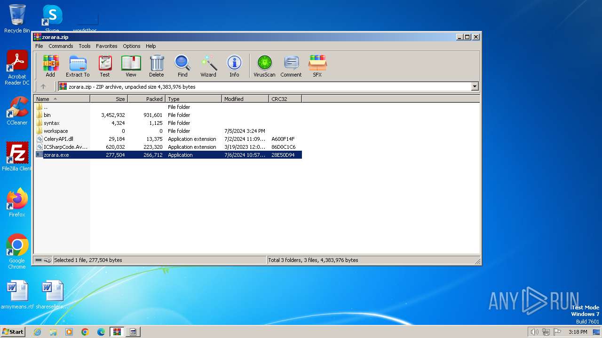Open Chrome from taskbar

pos(85,332)
